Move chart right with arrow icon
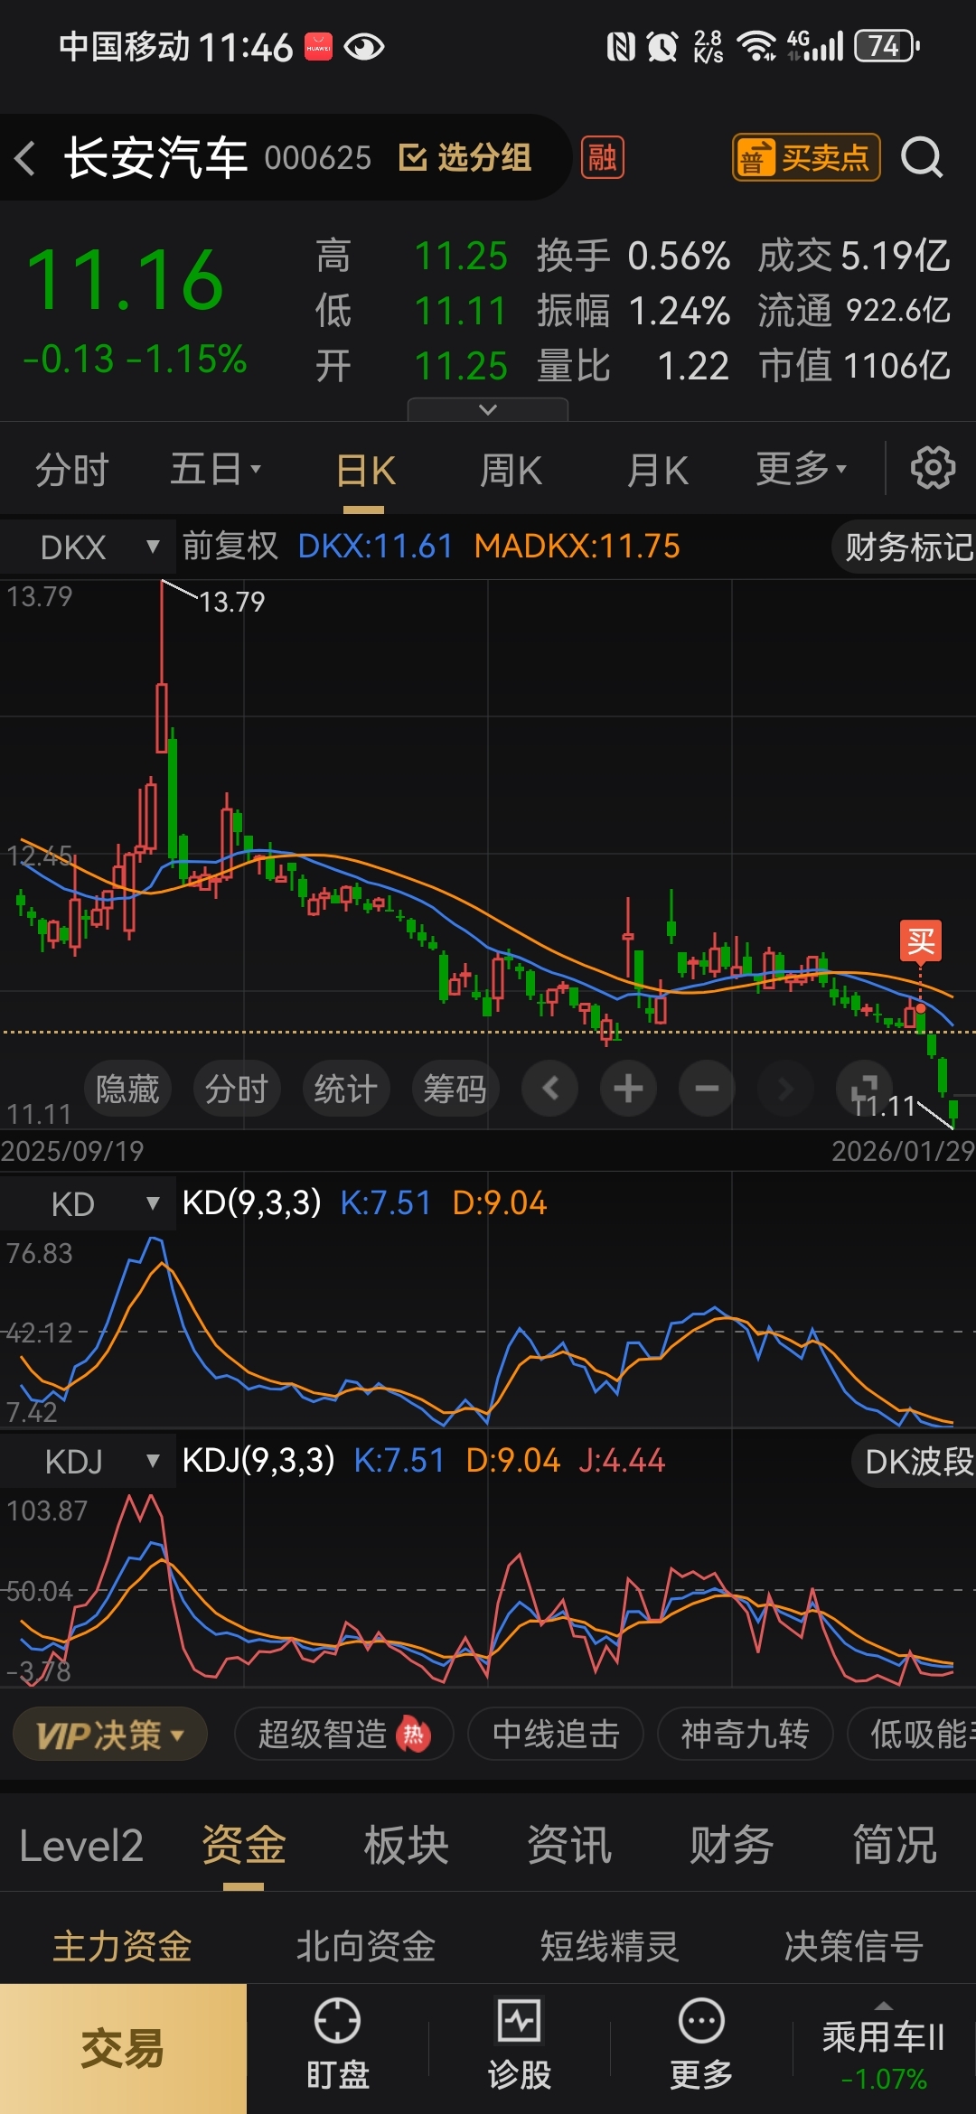This screenshot has width=976, height=2114. tap(785, 1089)
